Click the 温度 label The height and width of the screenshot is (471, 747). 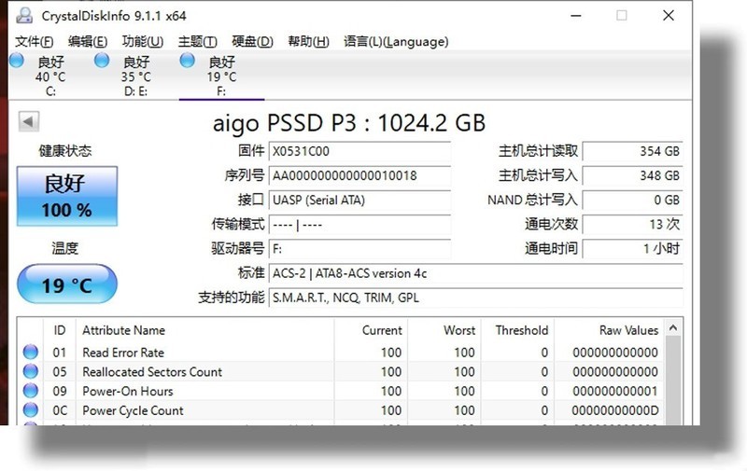[x=65, y=248]
